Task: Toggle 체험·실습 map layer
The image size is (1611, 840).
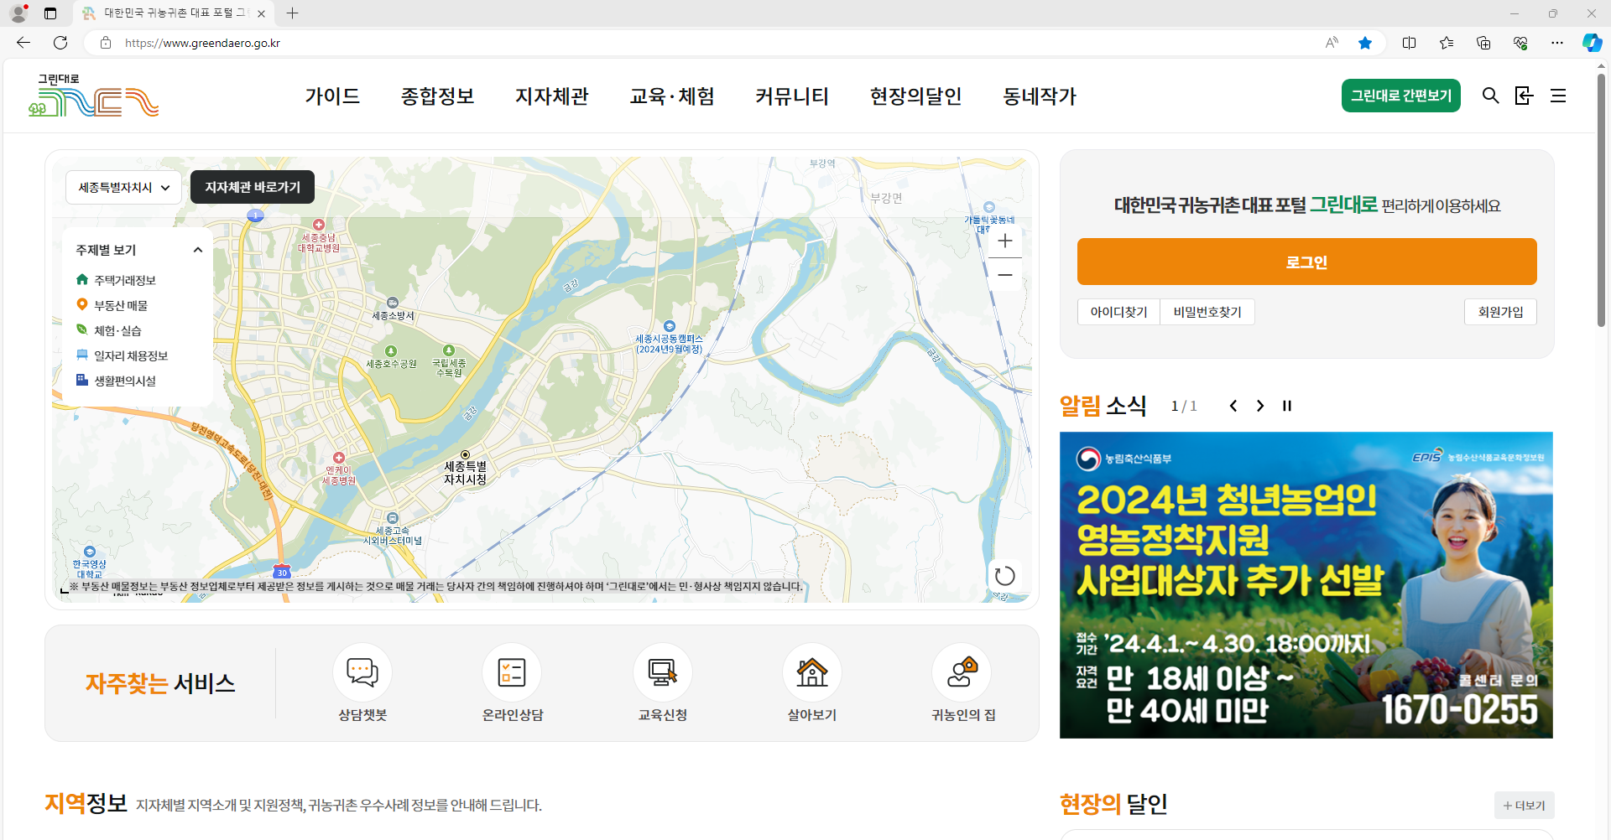Action: click(x=109, y=330)
